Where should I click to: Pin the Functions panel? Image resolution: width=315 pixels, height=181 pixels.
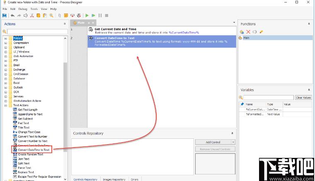pyautogui.click(x=309, y=24)
